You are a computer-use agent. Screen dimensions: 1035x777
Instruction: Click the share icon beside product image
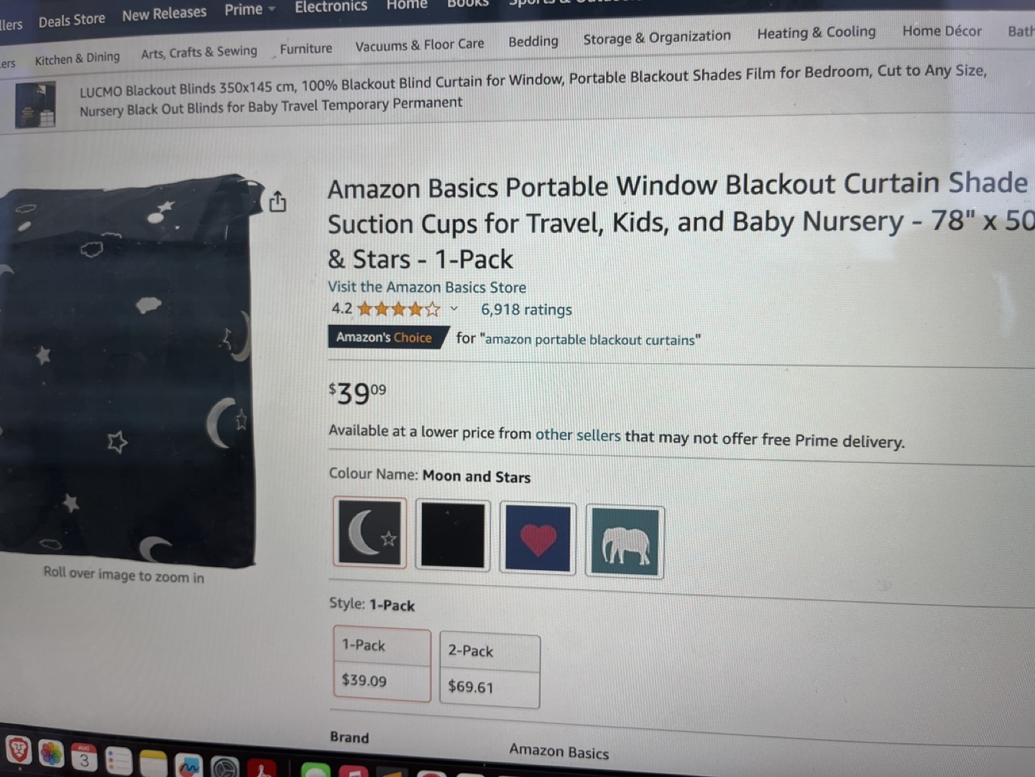click(277, 202)
